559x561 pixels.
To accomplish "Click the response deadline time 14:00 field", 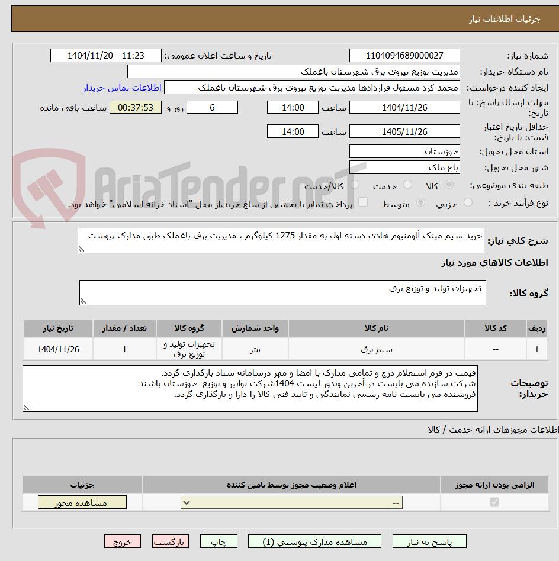I will 293,107.
